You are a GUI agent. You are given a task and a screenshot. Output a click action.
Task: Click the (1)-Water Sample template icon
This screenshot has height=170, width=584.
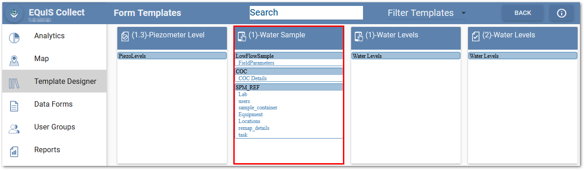tap(242, 36)
